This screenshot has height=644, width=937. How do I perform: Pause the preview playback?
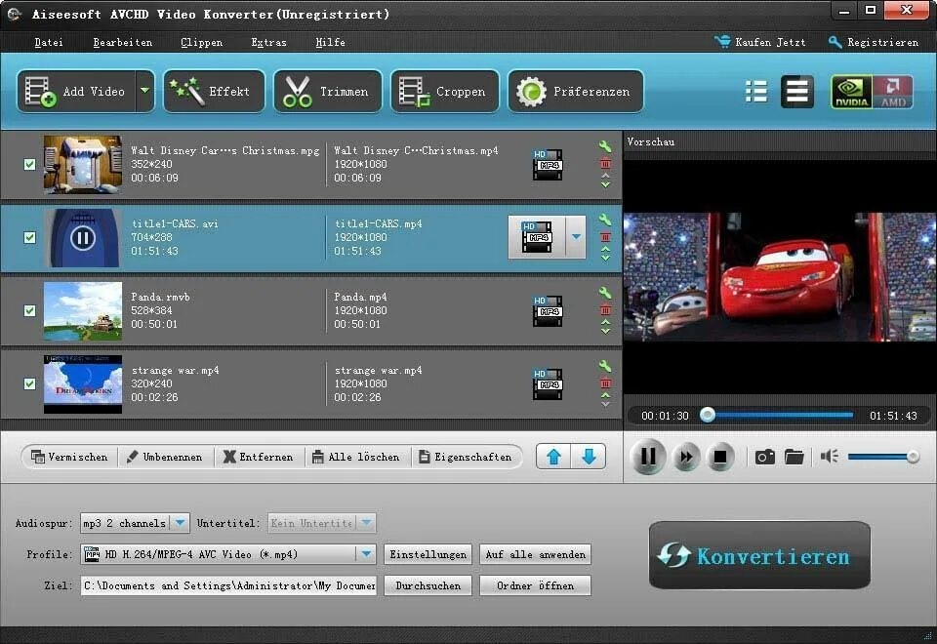click(x=648, y=457)
